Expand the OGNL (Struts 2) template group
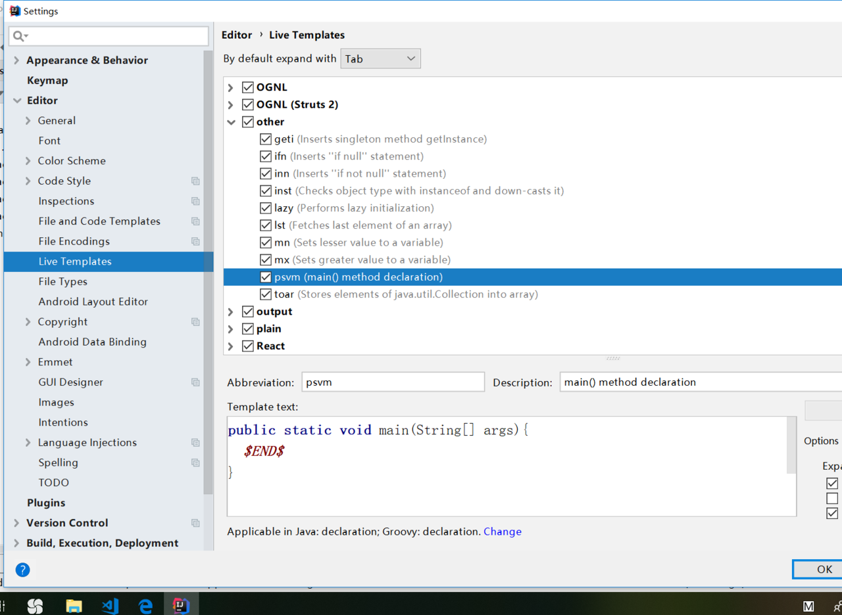The height and width of the screenshot is (615, 842). [x=231, y=104]
